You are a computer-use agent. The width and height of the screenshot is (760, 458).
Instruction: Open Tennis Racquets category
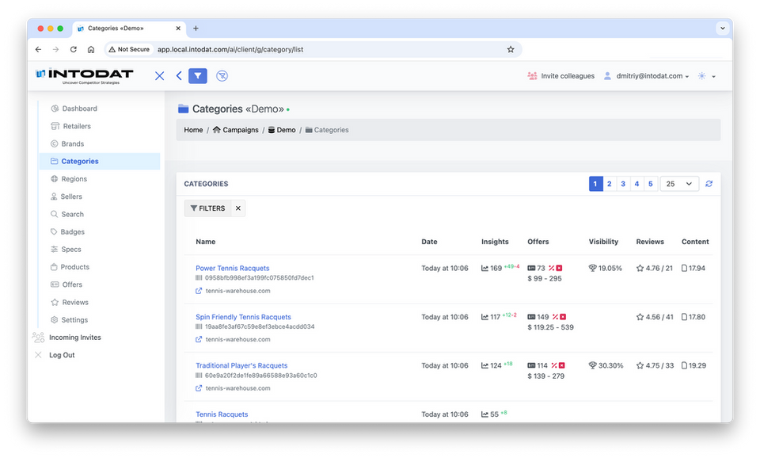coord(222,414)
